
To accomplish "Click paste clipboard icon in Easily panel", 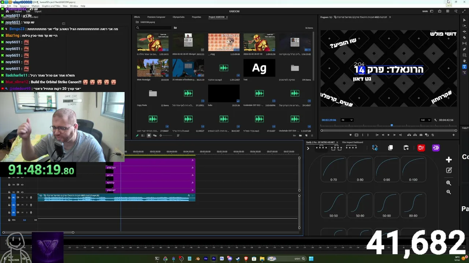I will pos(406,148).
